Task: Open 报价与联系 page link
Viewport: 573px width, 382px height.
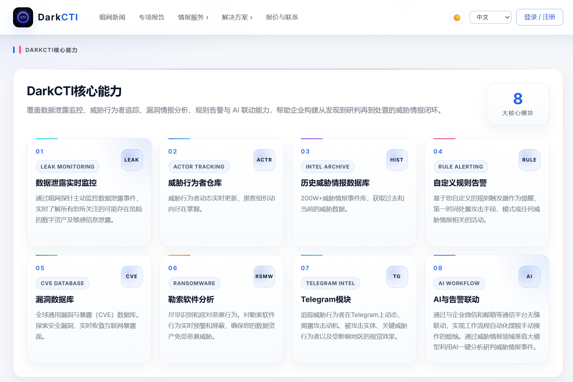Action: 282,18
